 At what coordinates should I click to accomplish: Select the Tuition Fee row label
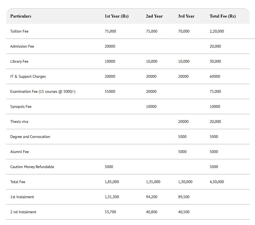19,31
